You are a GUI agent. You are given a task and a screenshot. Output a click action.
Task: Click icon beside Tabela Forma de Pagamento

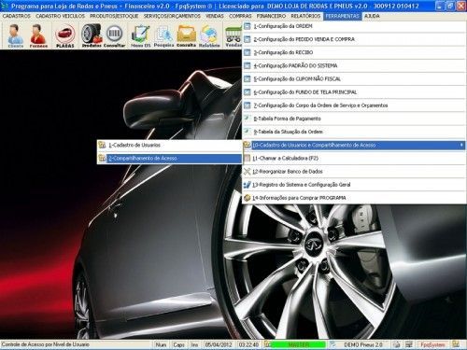[248, 119]
